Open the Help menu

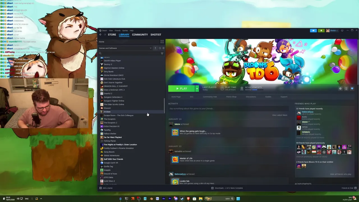pos(132,30)
